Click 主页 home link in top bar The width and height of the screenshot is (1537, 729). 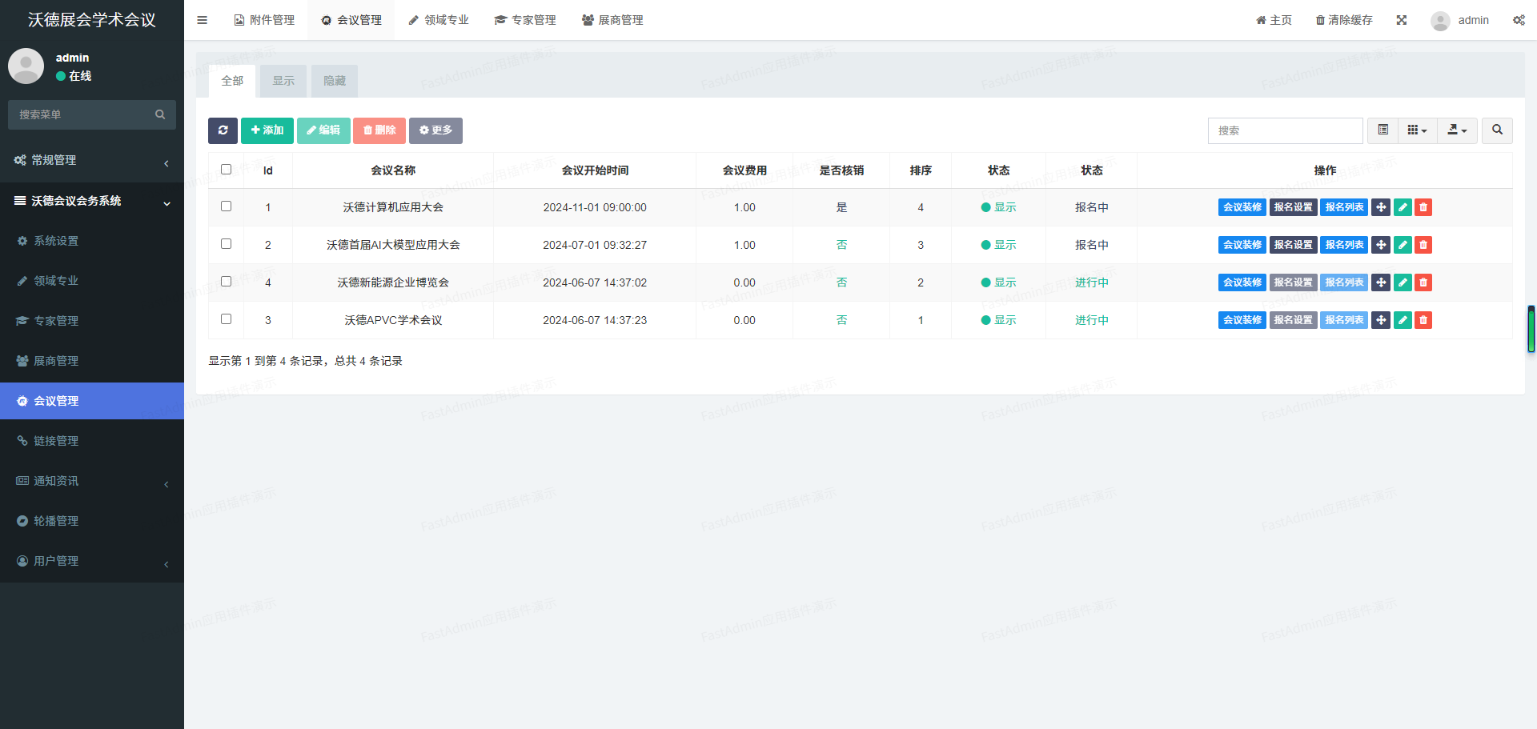coord(1274,20)
